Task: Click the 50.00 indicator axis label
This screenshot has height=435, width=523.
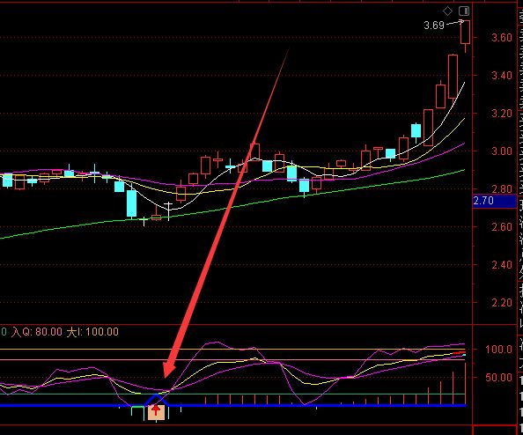Action: pyautogui.click(x=498, y=378)
